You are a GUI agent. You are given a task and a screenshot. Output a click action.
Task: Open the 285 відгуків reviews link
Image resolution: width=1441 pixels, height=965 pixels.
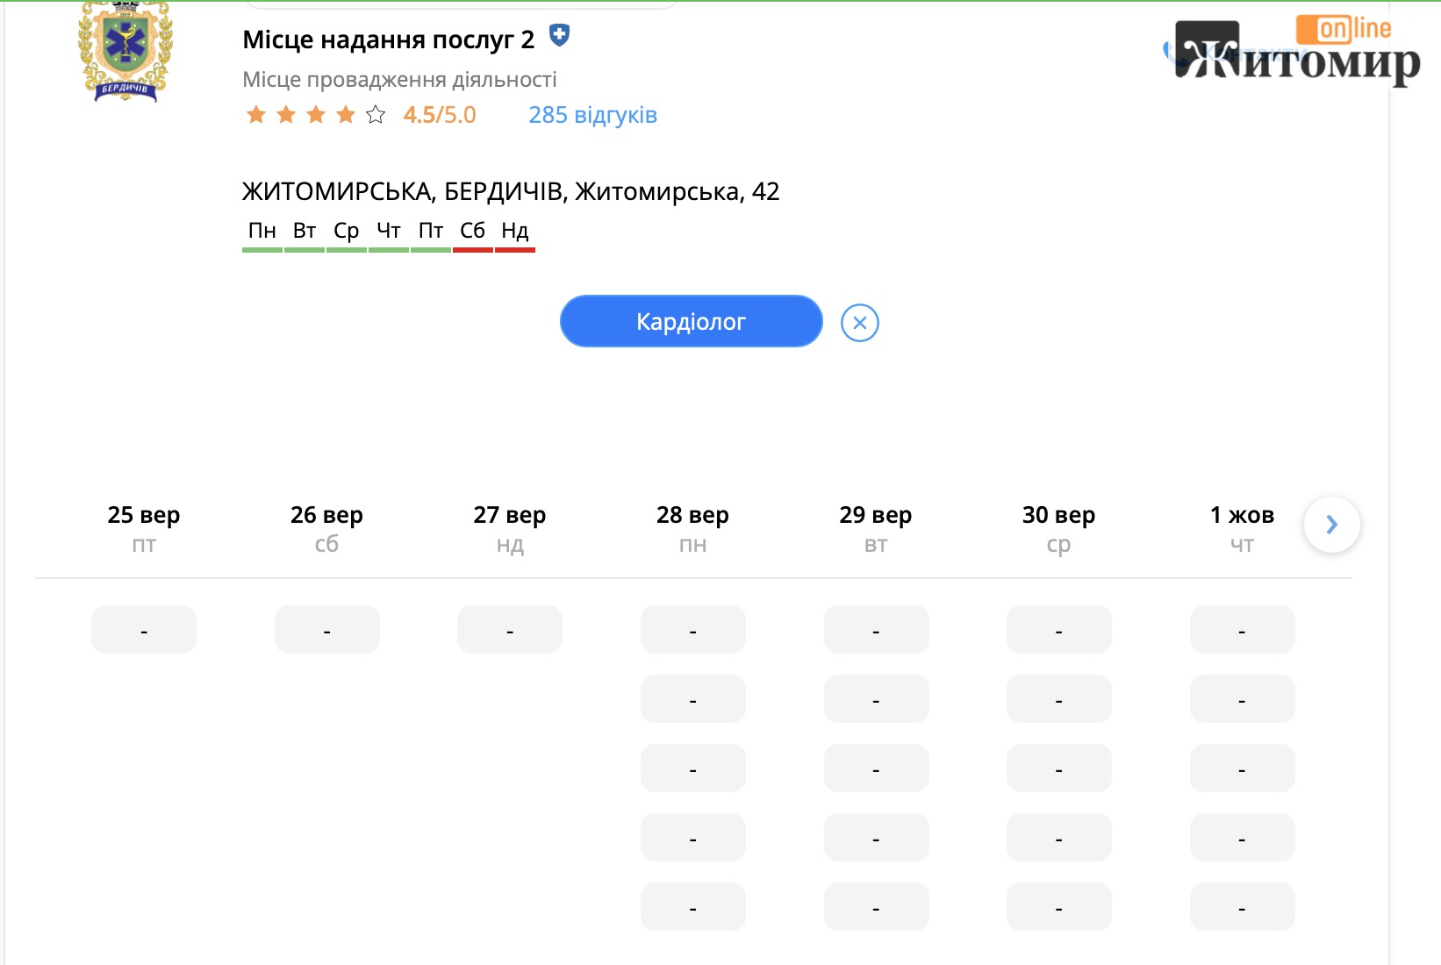592,115
